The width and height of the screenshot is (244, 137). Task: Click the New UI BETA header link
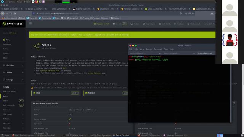pyautogui.click(x=120, y=24)
